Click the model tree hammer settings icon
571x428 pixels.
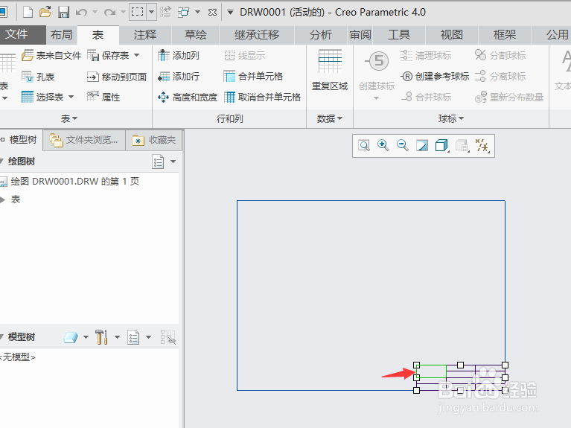coord(101,337)
